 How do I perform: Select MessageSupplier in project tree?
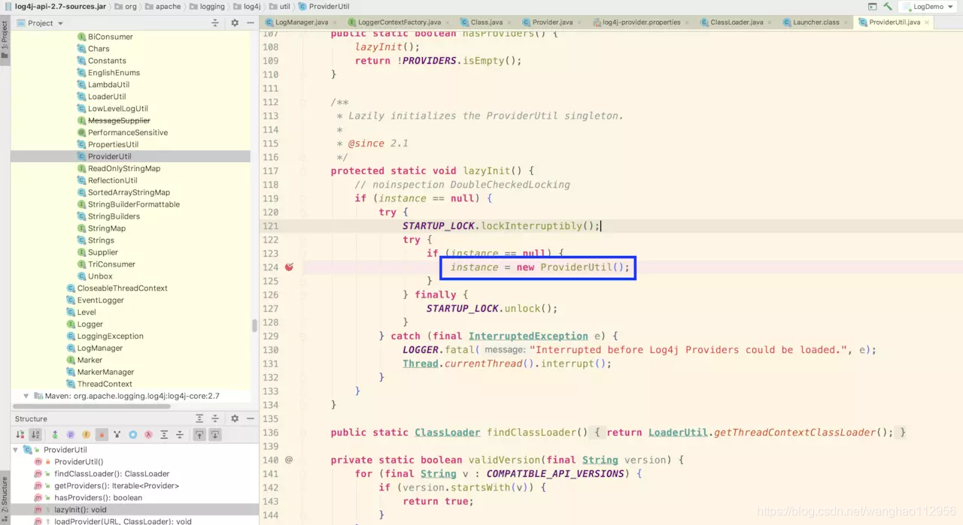pyautogui.click(x=119, y=121)
